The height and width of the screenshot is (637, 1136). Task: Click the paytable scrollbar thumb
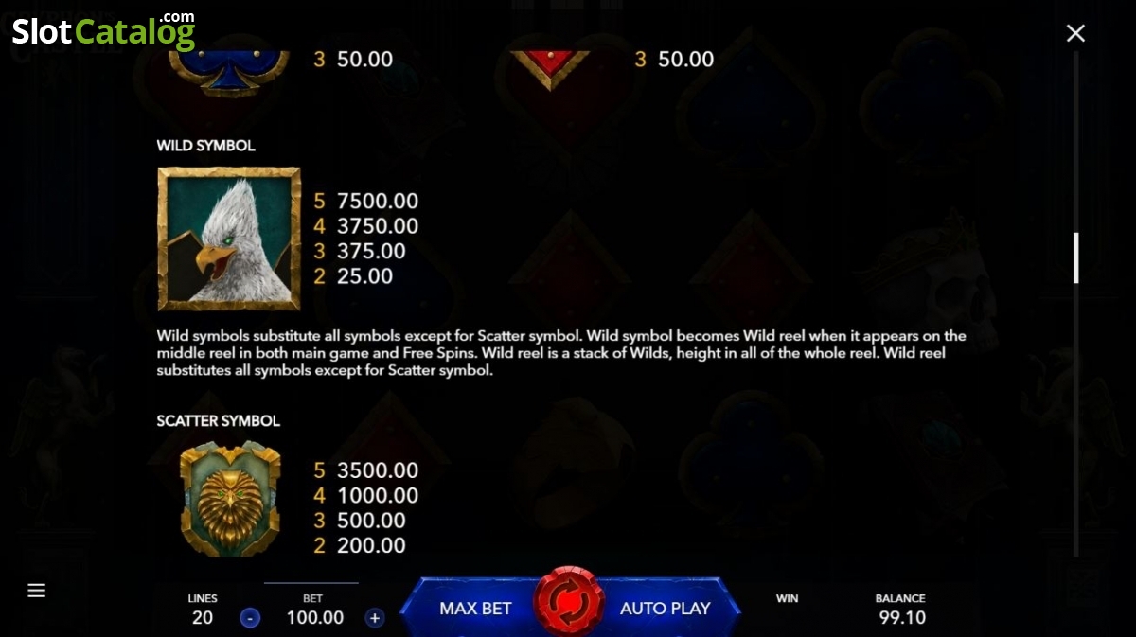1075,257
